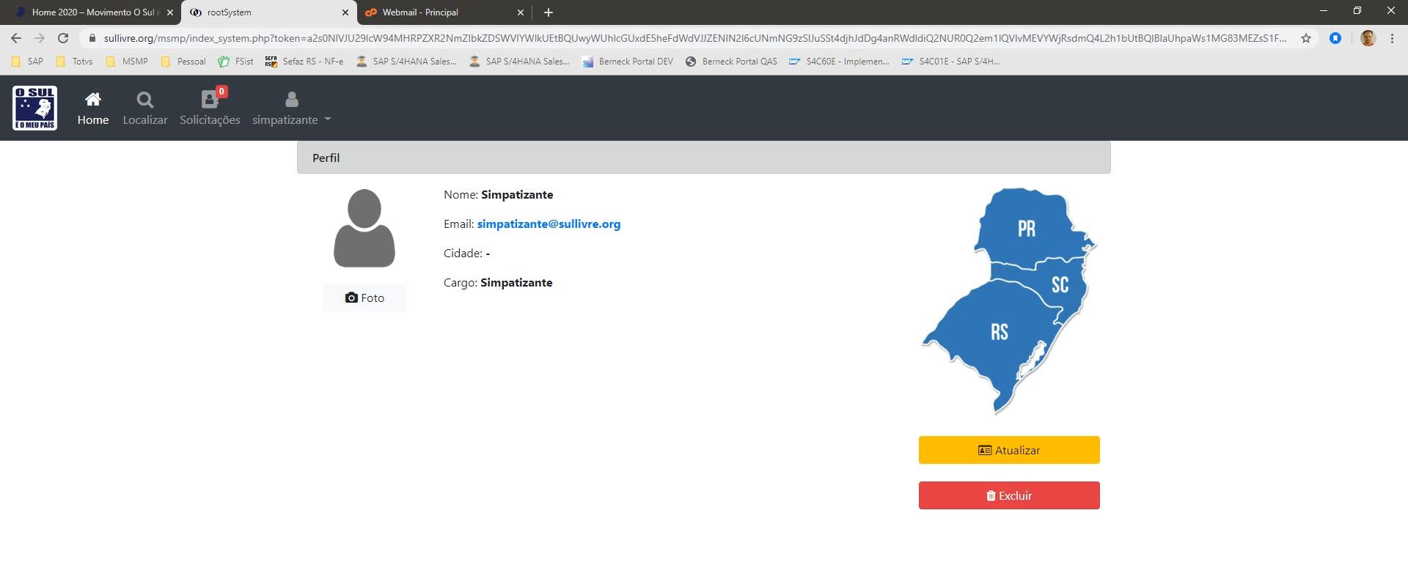Click the profile avatar placeholder image
1408x587 pixels.
point(364,229)
